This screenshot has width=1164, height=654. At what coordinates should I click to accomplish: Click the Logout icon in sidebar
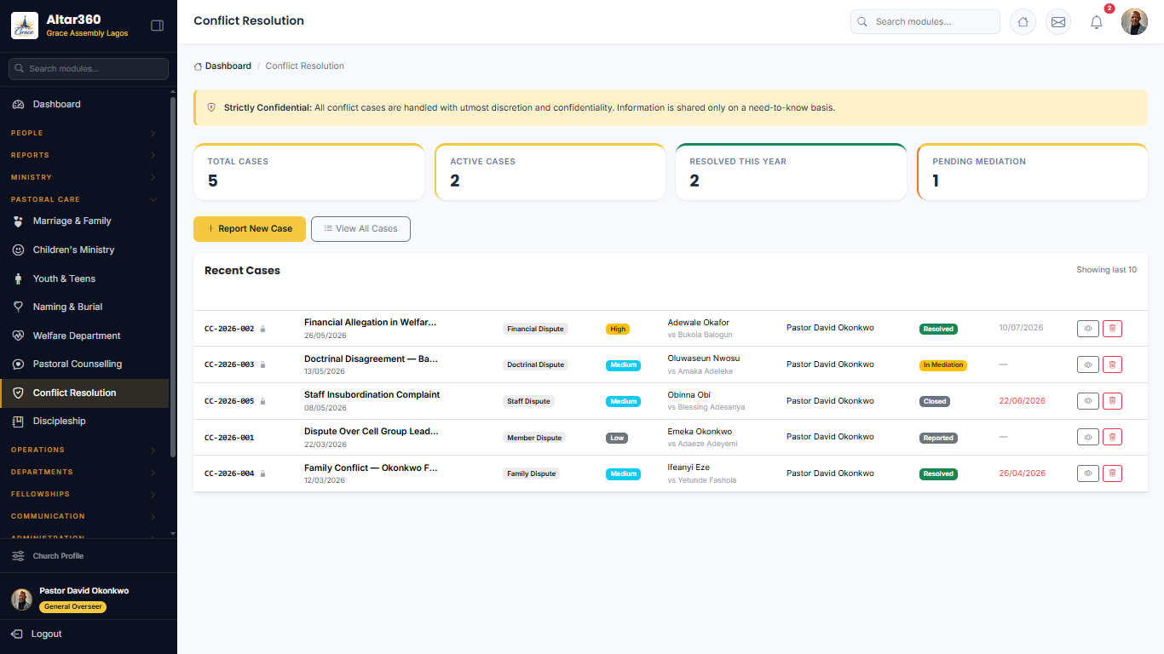(x=17, y=634)
